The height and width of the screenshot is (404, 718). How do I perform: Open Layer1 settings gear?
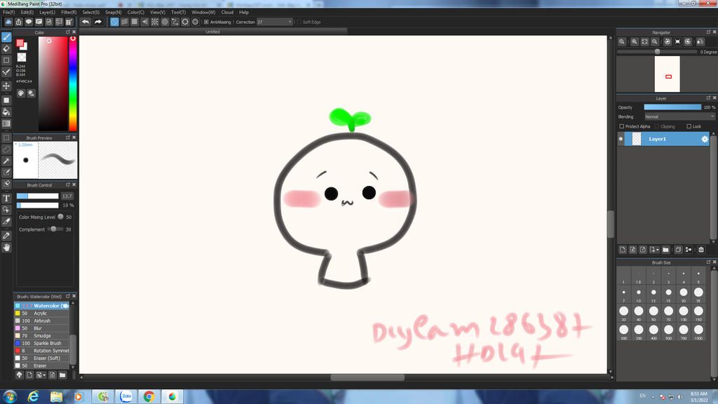pyautogui.click(x=705, y=139)
